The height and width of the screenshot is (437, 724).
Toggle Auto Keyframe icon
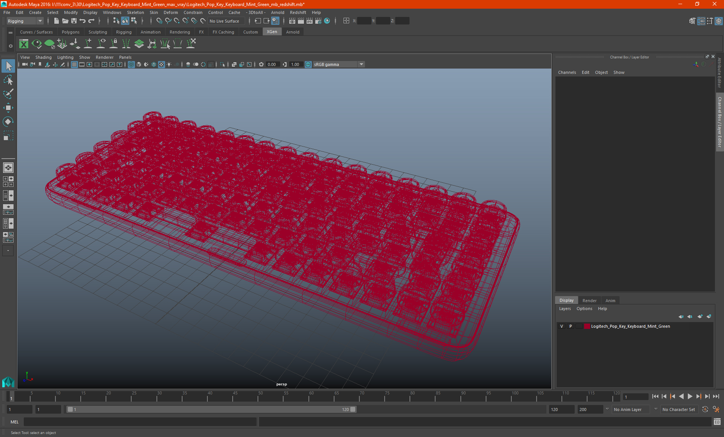[x=705, y=409]
